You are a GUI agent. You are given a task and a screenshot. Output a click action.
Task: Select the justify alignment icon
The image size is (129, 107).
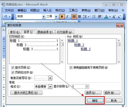74,16
